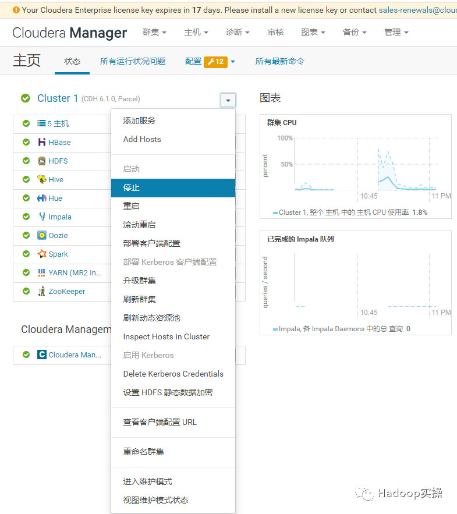Select 停止 from the cluster menu
This screenshot has width=457, height=514.
(173, 188)
